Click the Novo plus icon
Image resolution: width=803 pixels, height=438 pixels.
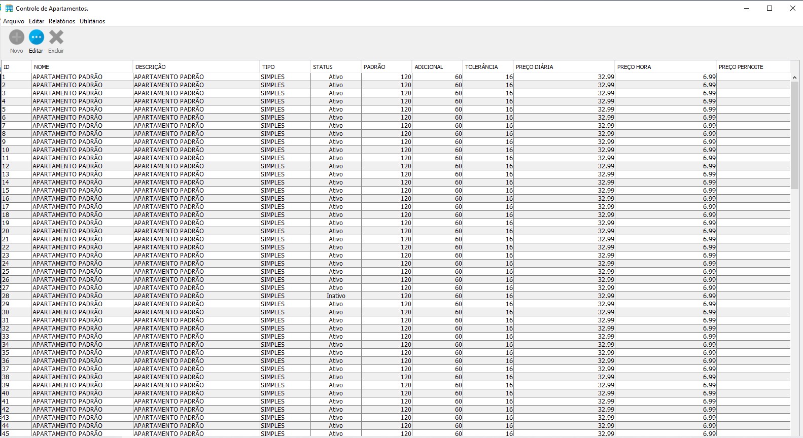tap(17, 38)
